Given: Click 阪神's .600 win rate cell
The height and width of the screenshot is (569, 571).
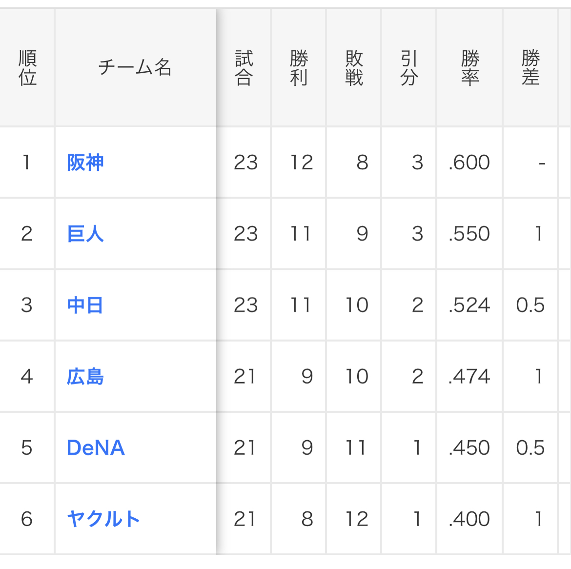Looking at the screenshot, I should [x=469, y=163].
